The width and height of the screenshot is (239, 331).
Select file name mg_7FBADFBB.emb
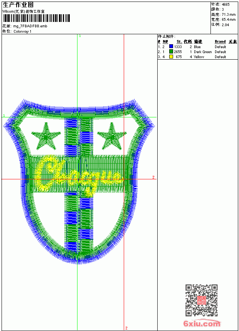point(30,26)
